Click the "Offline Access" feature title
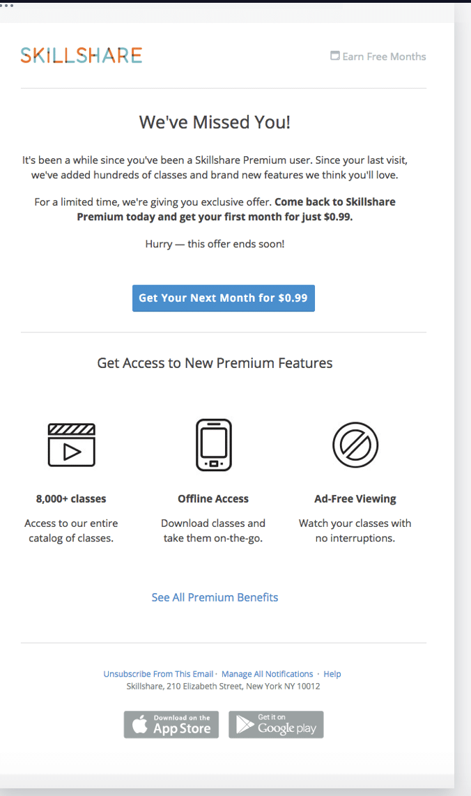471x796 pixels. [213, 499]
